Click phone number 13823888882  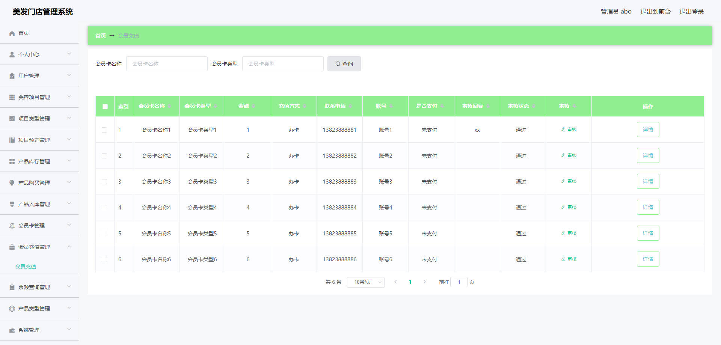tap(339, 156)
